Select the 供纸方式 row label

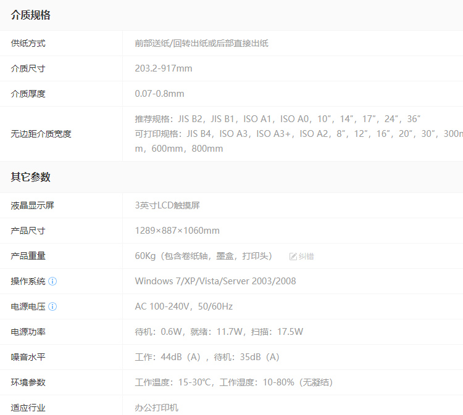(x=28, y=43)
